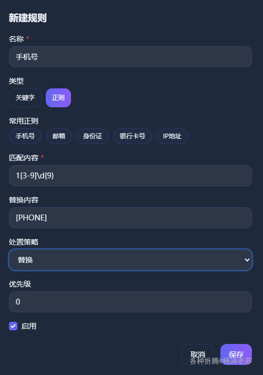The image size is (263, 375).
Task: Choose the 手机号 common regex preset
Action: tap(25, 136)
